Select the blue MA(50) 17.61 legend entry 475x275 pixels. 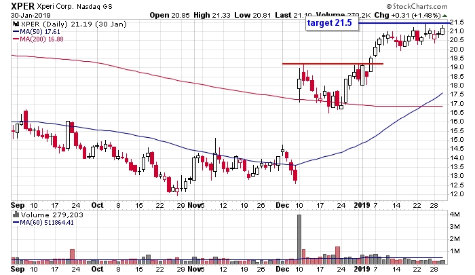37,32
